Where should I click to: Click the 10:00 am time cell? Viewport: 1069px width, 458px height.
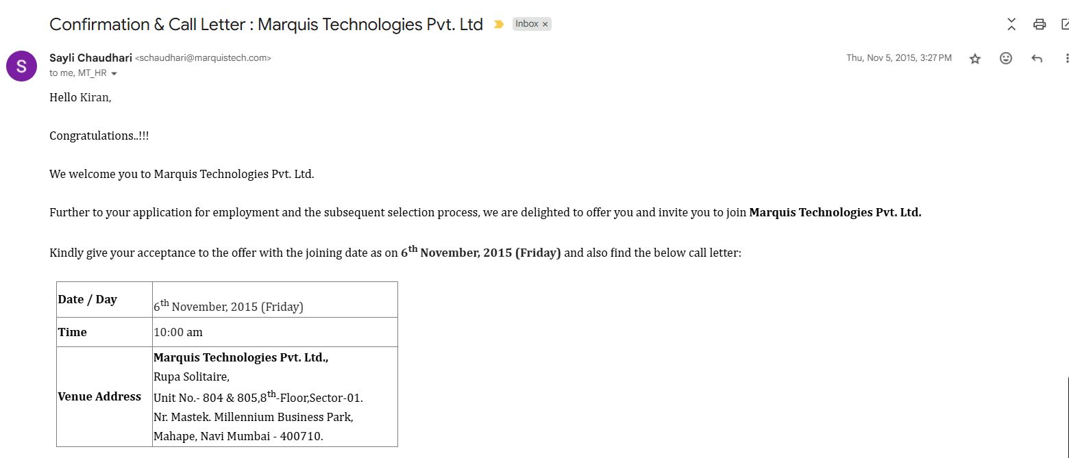tap(178, 333)
